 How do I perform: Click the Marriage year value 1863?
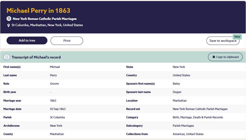tap(53, 101)
